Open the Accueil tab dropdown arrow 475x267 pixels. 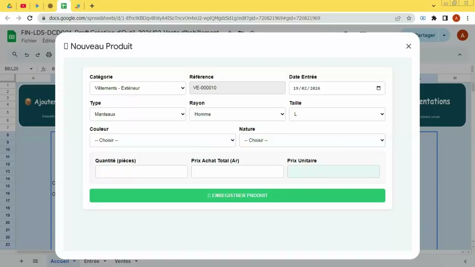(x=74, y=261)
